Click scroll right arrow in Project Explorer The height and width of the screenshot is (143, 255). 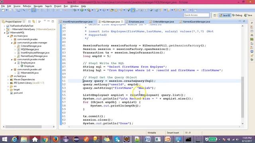coord(54,127)
